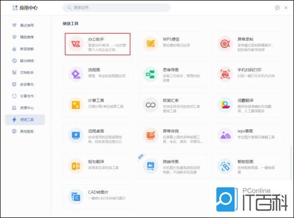The height and width of the screenshot is (218, 294).
Task: Select 资源中心 in the sidebar
Action: coord(25,108)
